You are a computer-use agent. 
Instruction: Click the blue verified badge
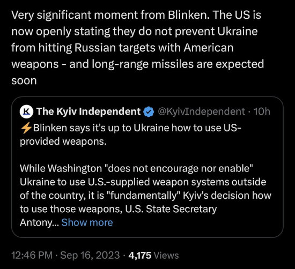pos(149,111)
